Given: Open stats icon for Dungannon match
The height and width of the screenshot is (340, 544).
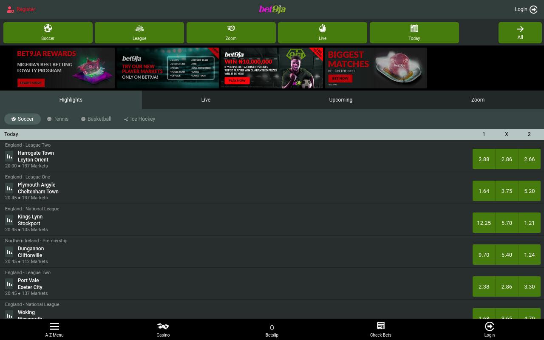Looking at the screenshot, I should pos(9,252).
